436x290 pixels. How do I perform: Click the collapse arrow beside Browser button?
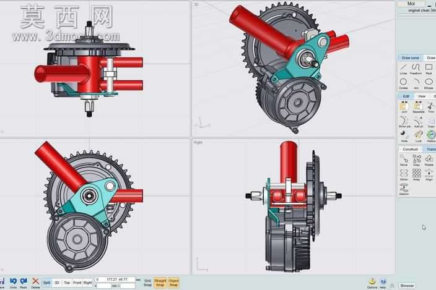(393, 285)
